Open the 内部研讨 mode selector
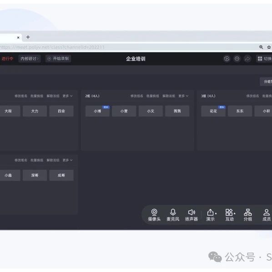This screenshot has height=272, width=272. [30, 59]
